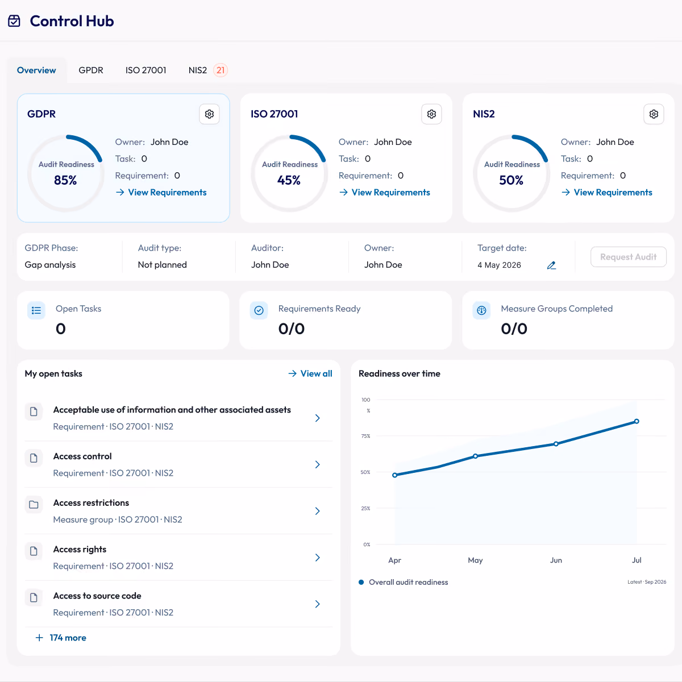Click NIS2 50% audit readiness gauge

(512, 173)
